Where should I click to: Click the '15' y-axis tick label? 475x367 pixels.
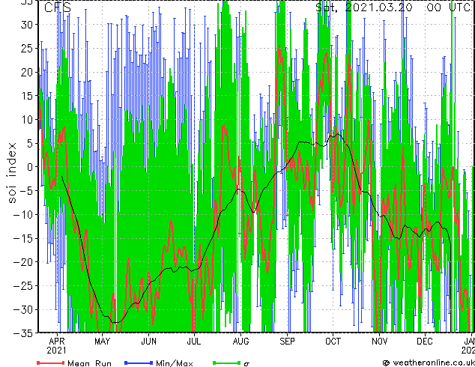pos(28,96)
